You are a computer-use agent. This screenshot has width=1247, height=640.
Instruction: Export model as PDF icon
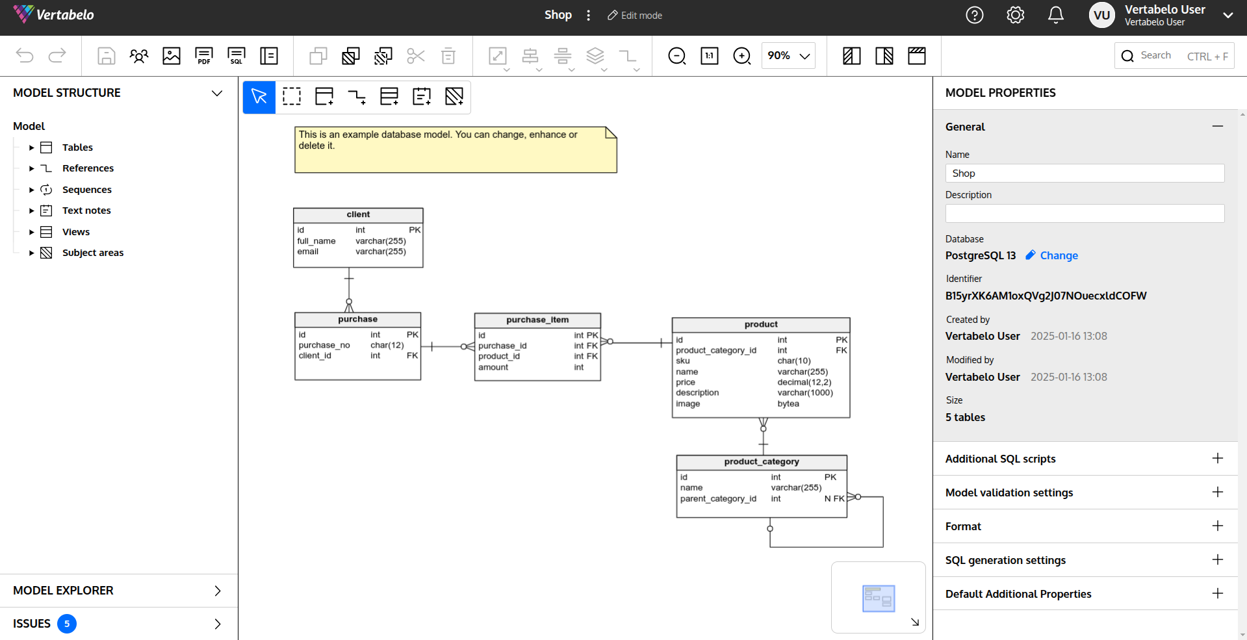pos(204,56)
